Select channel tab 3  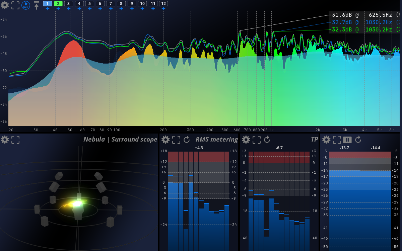68,3
